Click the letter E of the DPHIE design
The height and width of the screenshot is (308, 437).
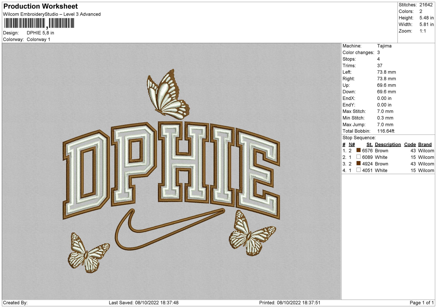click(x=259, y=174)
